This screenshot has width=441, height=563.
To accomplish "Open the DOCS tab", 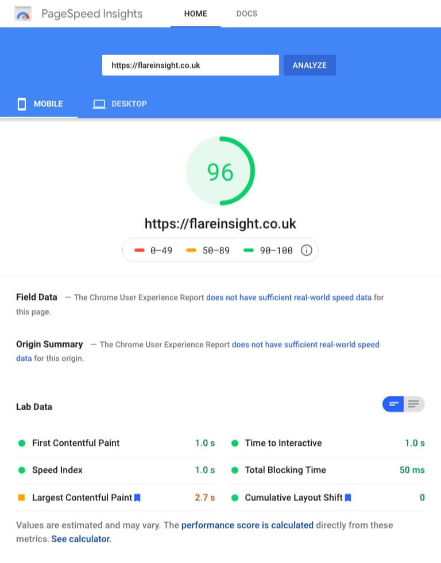I will coord(246,14).
